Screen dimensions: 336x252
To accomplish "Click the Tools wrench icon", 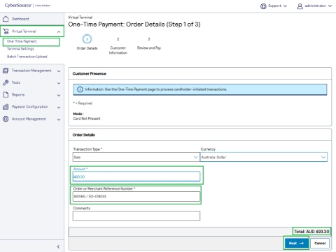I will coord(6,83).
